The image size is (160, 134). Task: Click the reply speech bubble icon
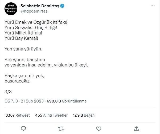(x=23, y=128)
